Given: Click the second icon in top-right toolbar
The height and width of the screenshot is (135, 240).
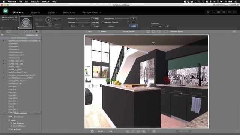Looking at the screenshot, I should point(213,12).
